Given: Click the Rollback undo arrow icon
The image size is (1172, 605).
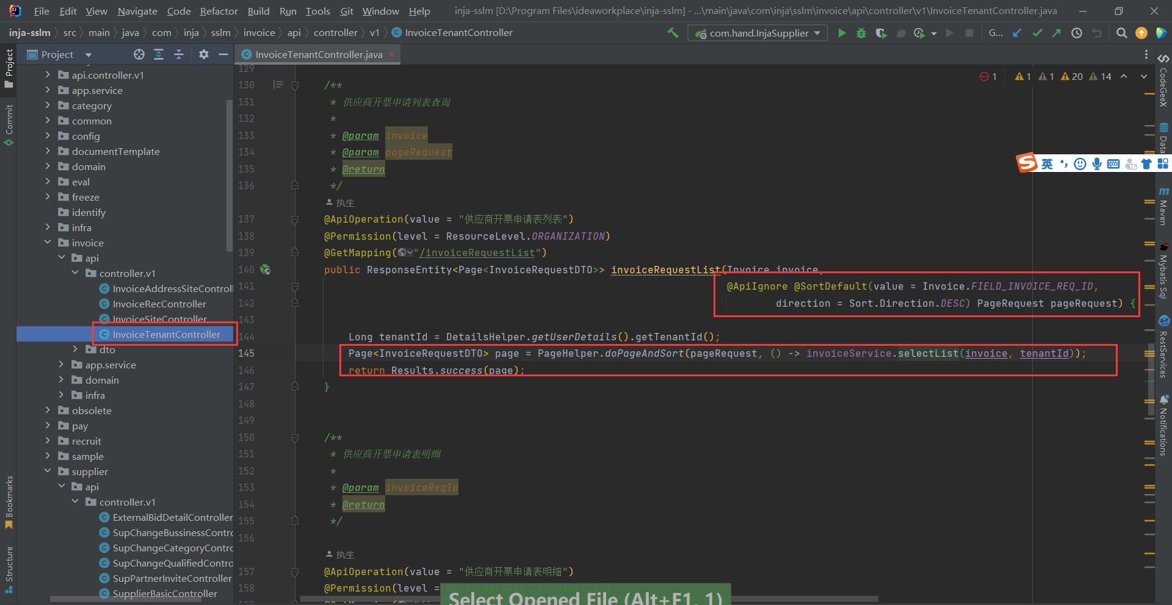Looking at the screenshot, I should 1097,33.
